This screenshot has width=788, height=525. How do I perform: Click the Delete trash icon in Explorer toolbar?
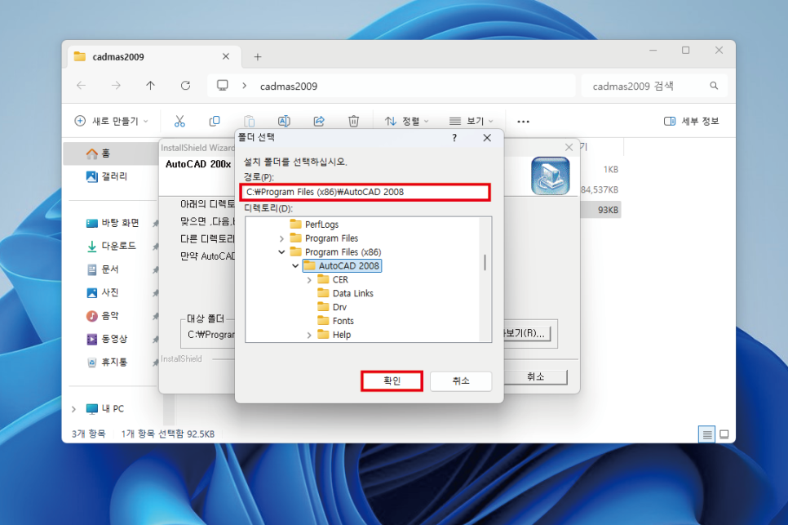[x=354, y=121]
